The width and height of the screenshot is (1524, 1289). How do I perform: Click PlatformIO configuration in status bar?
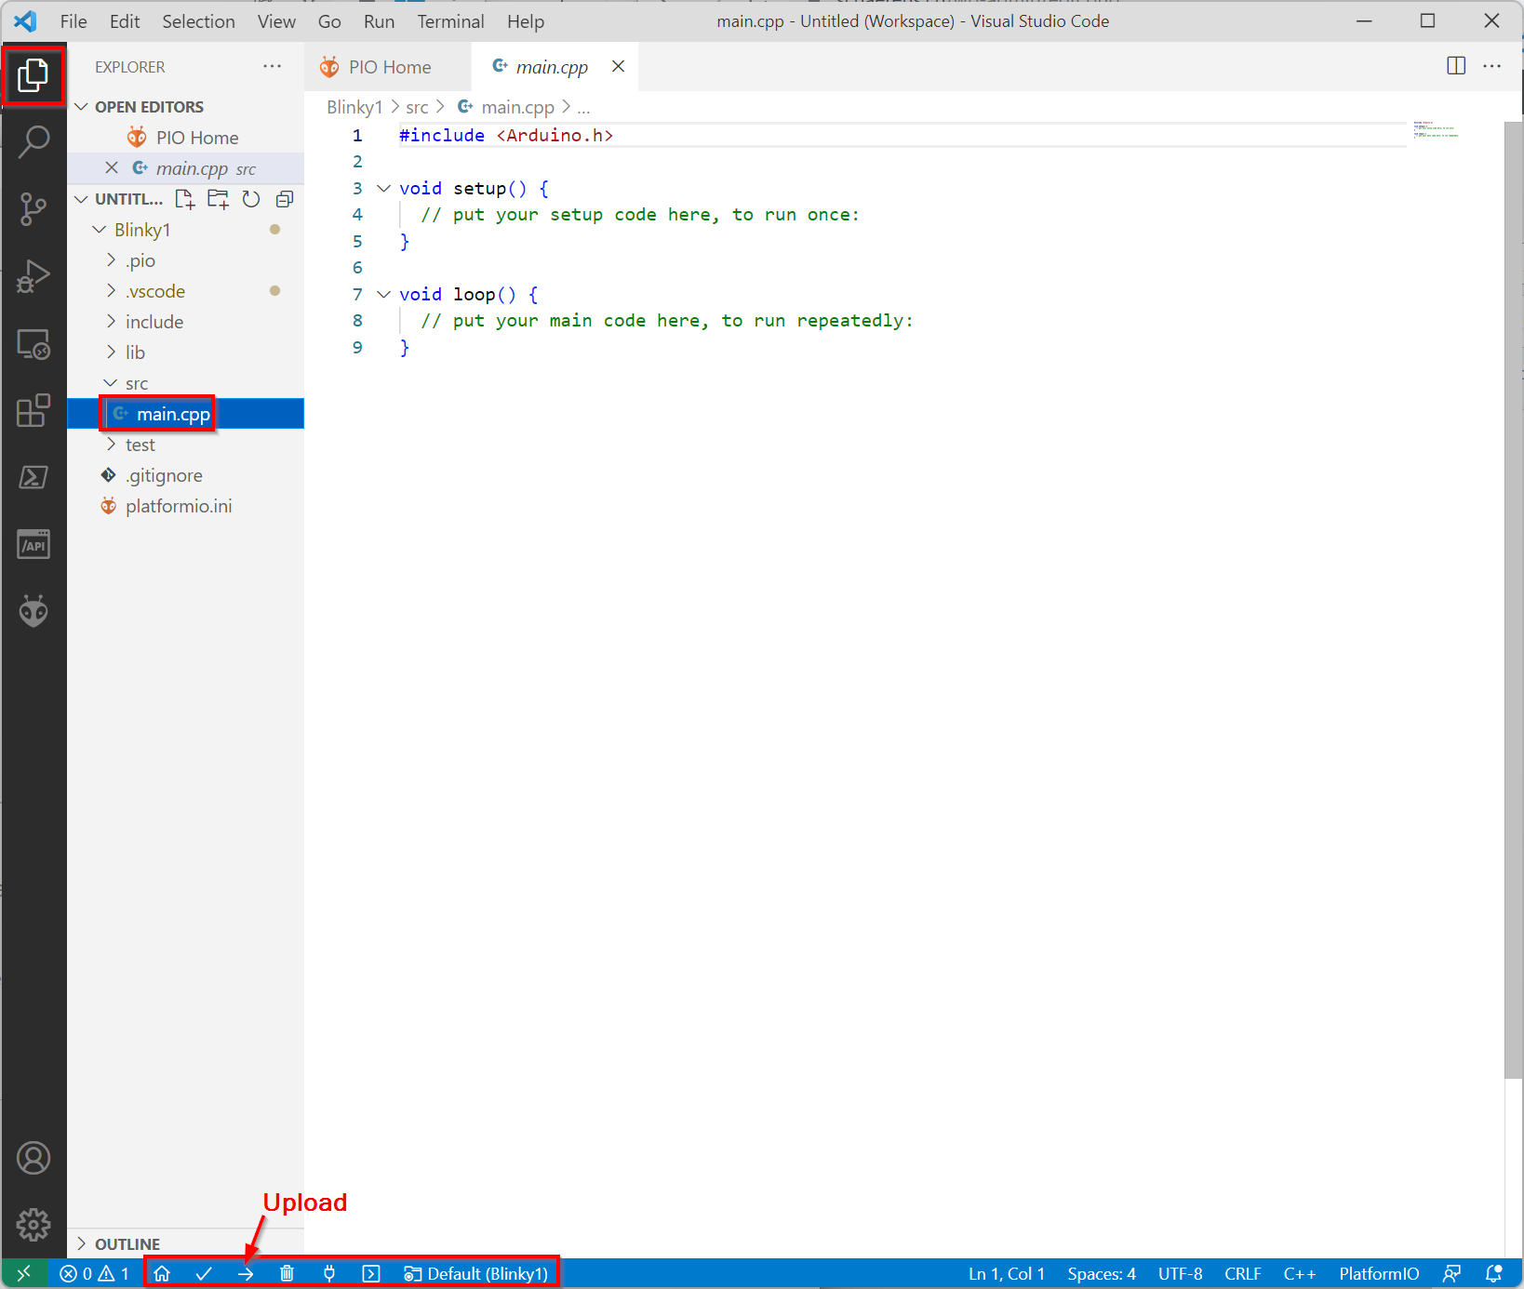[1379, 1273]
